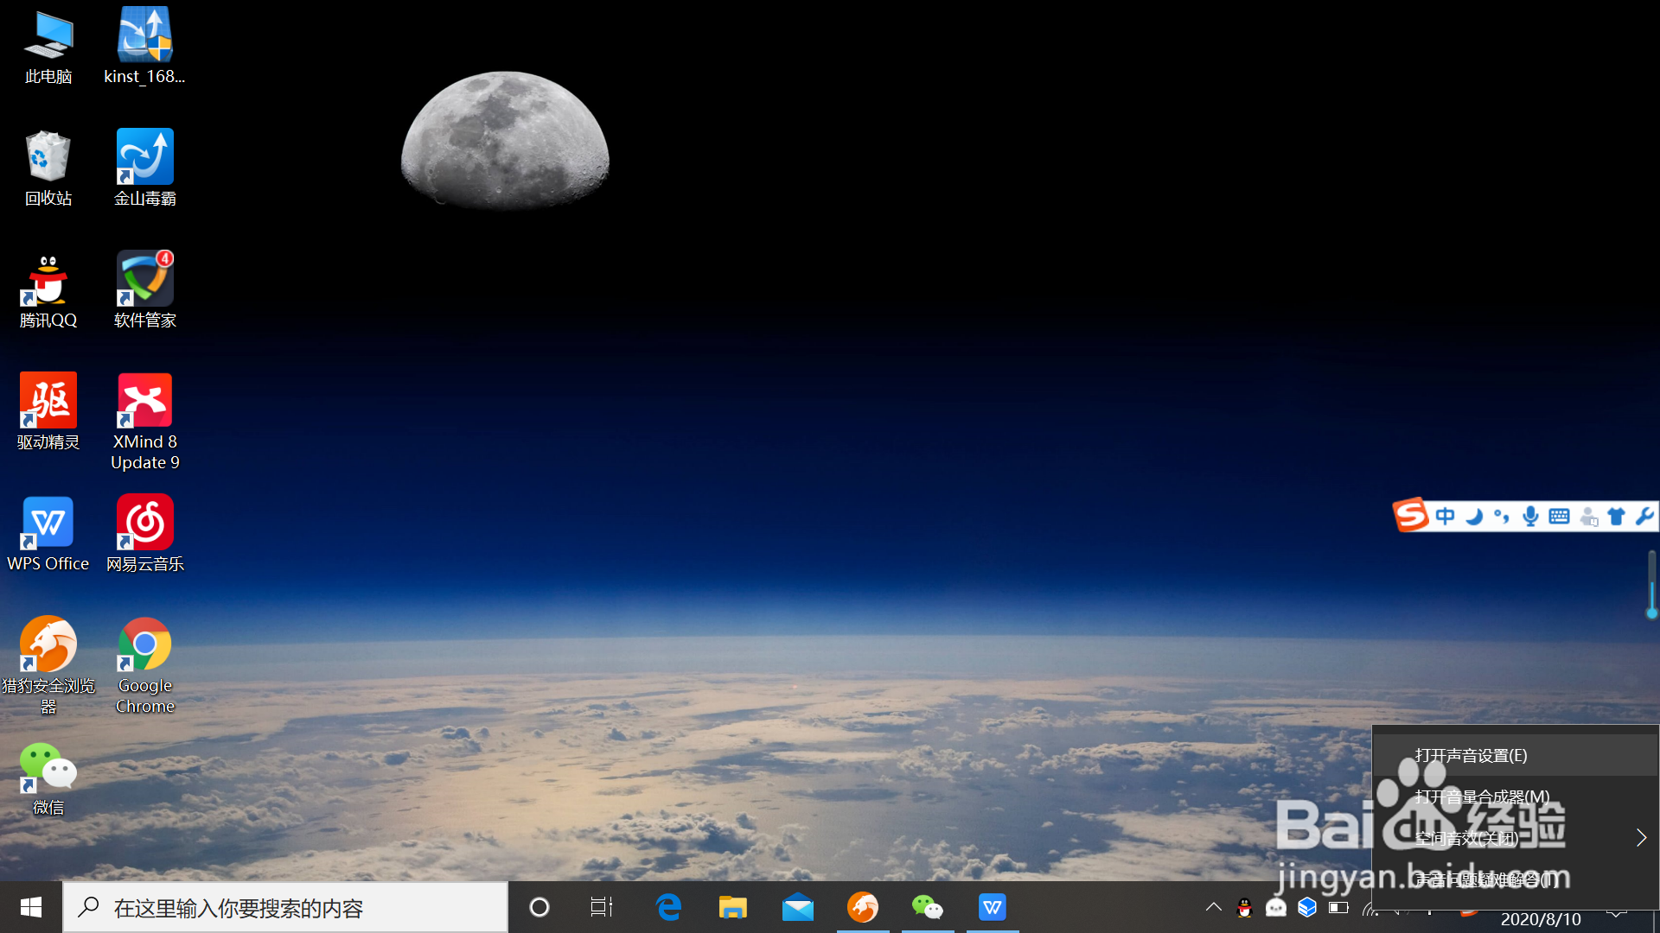The width and height of the screenshot is (1660, 933).
Task: Open the Sogou skin shirt icon
Action: [1616, 517]
